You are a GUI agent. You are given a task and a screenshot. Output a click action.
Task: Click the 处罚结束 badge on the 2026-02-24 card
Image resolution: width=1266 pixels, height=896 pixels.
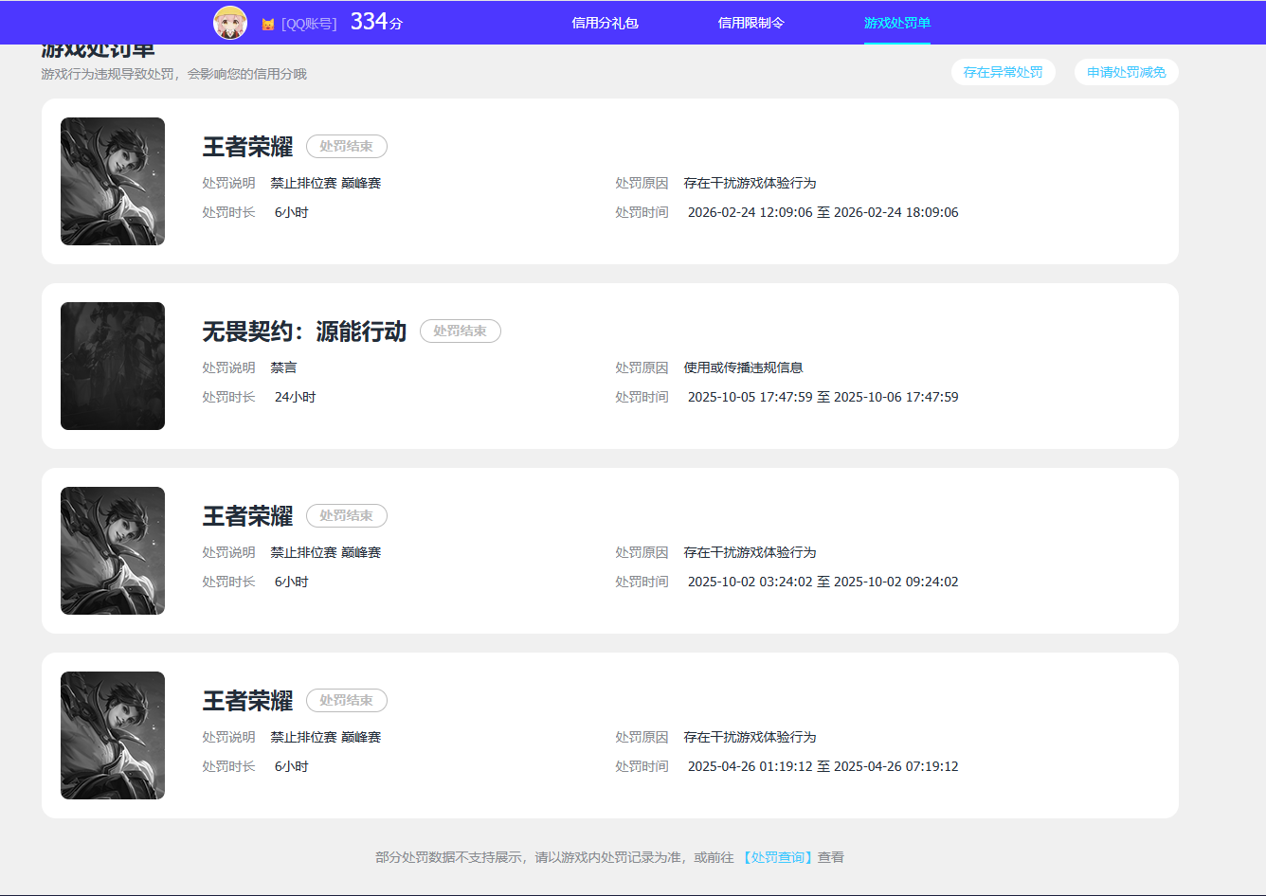pos(347,147)
